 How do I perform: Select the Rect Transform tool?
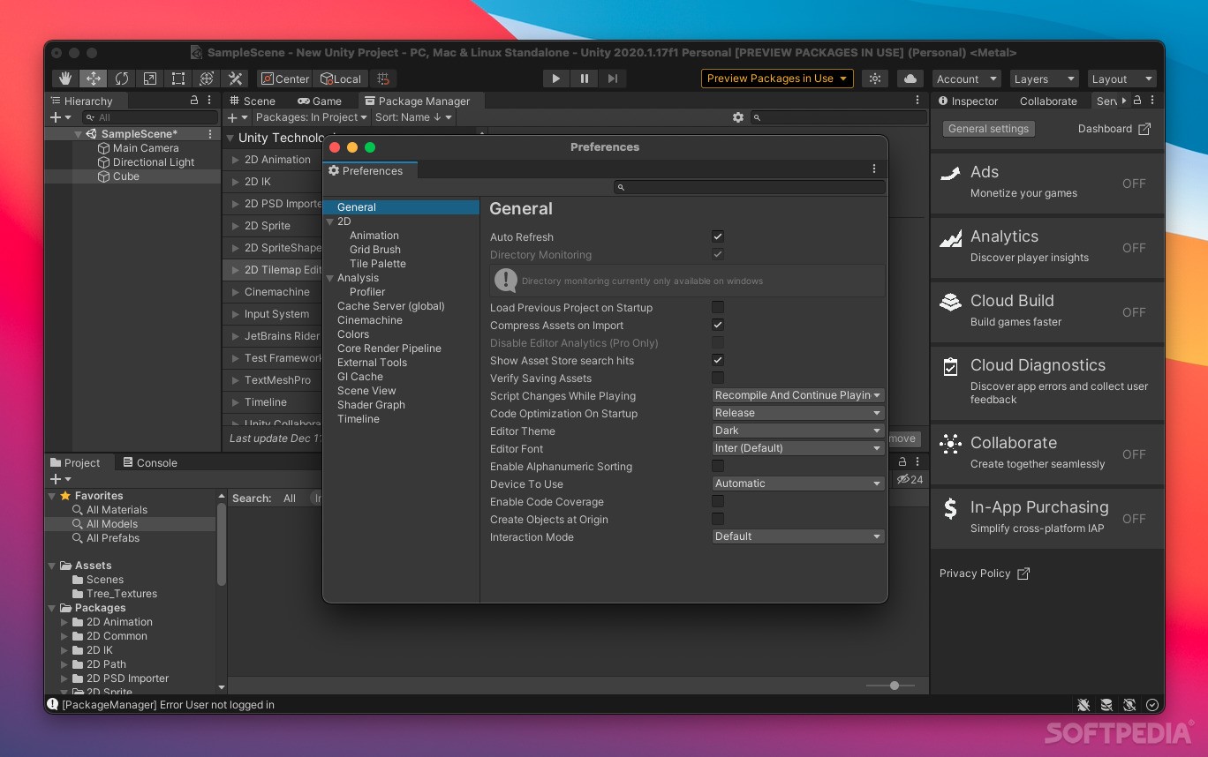(177, 79)
